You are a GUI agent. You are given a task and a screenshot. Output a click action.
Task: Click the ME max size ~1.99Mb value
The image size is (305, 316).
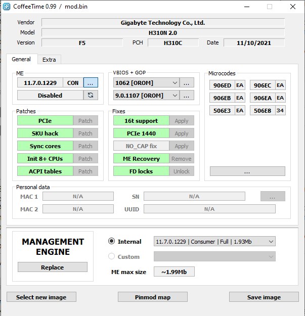174,272
